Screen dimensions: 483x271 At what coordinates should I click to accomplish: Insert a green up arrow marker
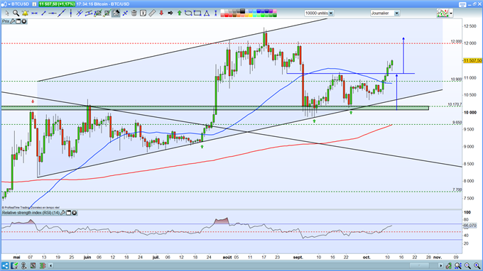point(179,13)
